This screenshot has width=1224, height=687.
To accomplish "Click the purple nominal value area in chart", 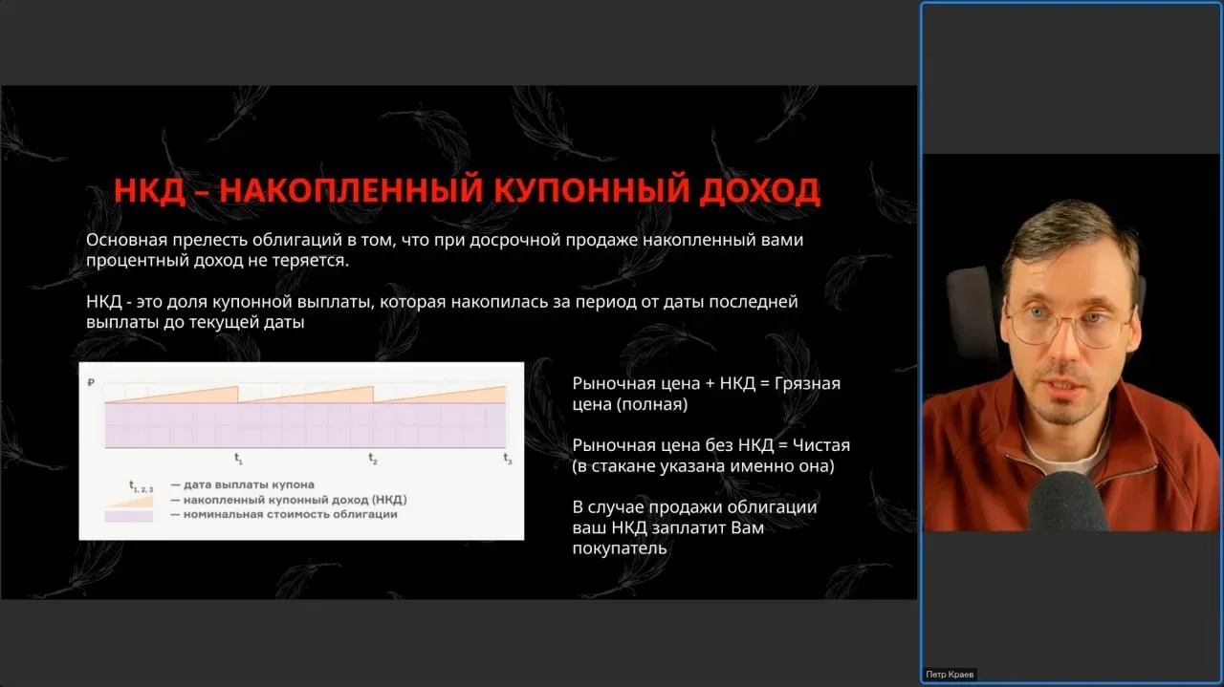I will click(306, 425).
